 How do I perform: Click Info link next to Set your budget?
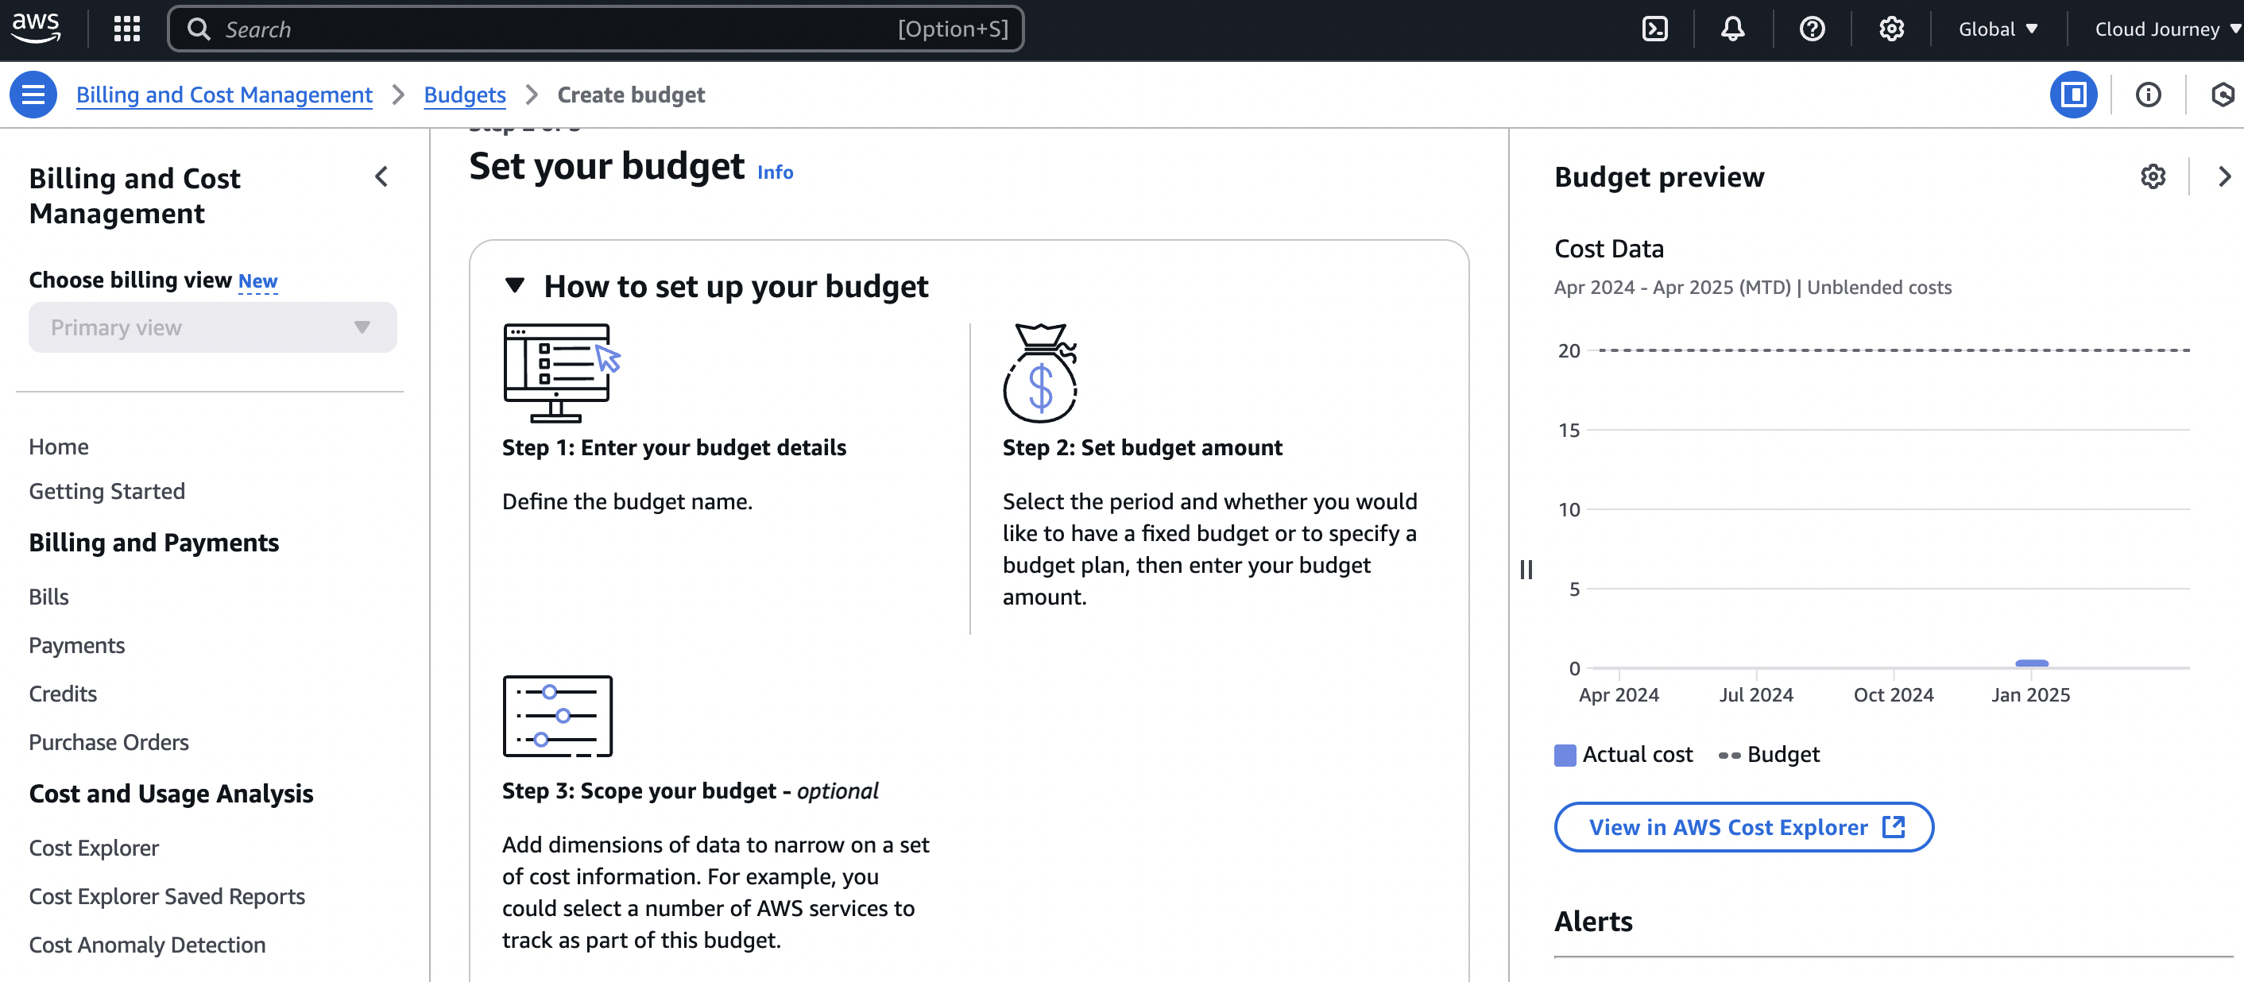775,172
